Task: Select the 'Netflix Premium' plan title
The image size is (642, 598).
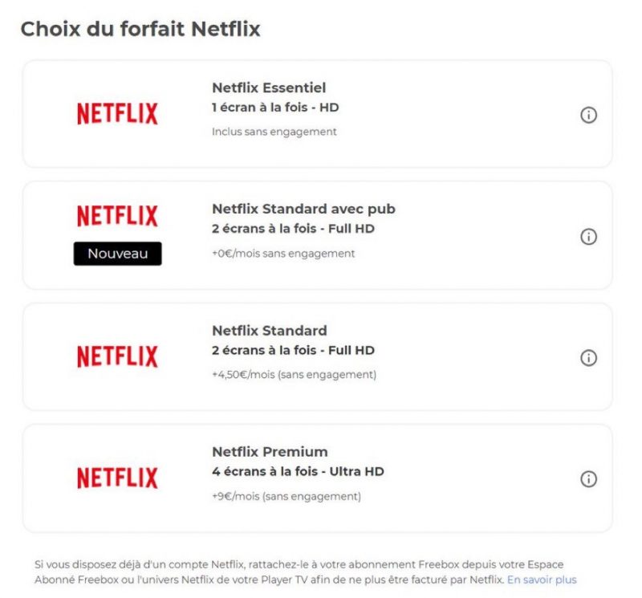Action: pos(270,452)
